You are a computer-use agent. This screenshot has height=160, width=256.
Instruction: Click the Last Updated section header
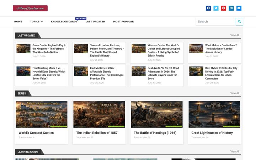click(x=26, y=36)
